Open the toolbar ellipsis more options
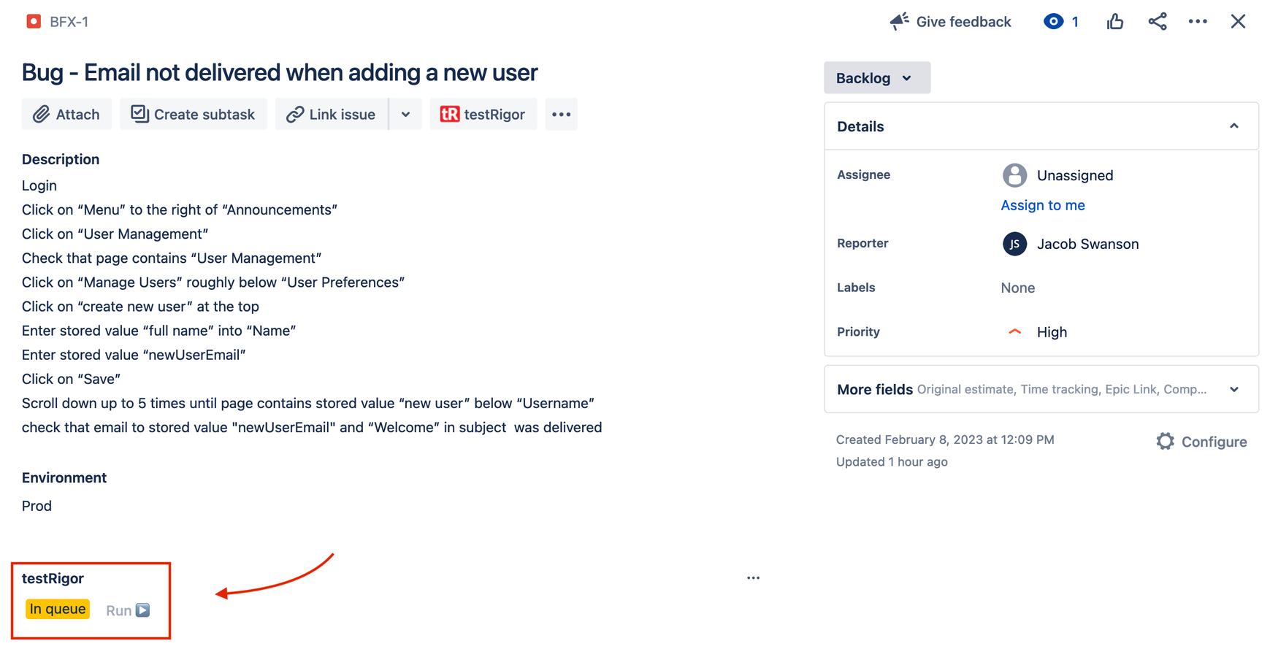 pos(561,114)
